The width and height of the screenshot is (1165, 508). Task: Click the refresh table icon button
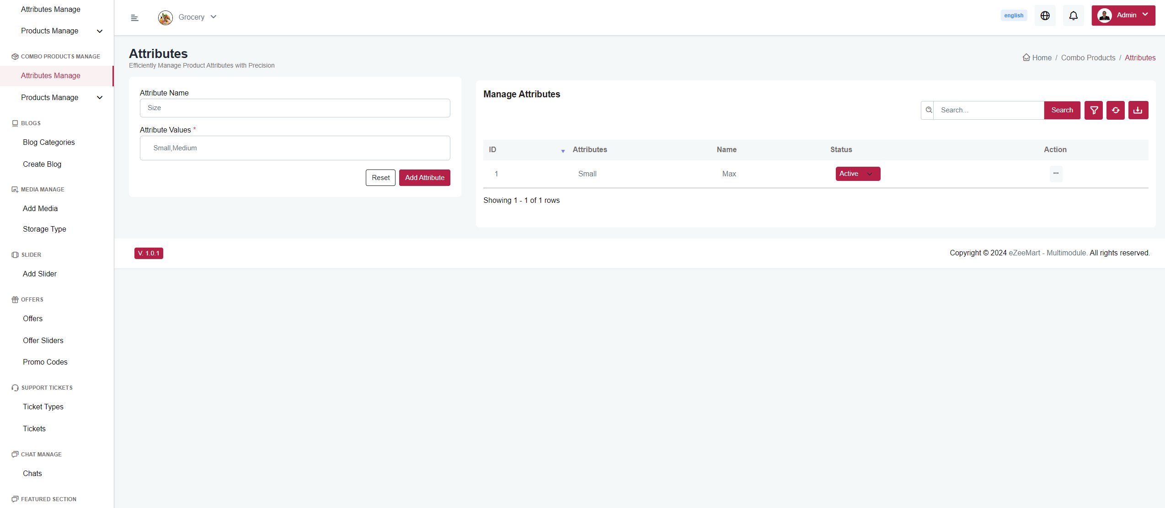point(1116,110)
